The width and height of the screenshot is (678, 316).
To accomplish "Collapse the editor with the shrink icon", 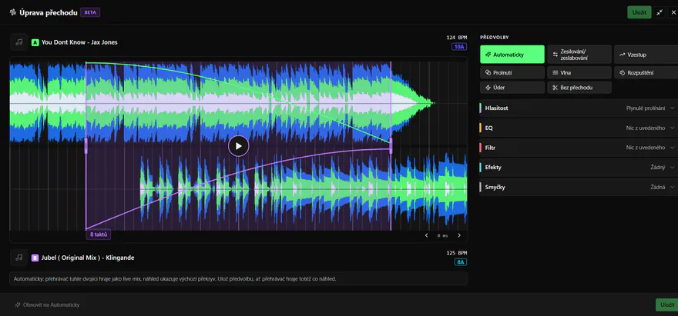I will click(x=660, y=12).
